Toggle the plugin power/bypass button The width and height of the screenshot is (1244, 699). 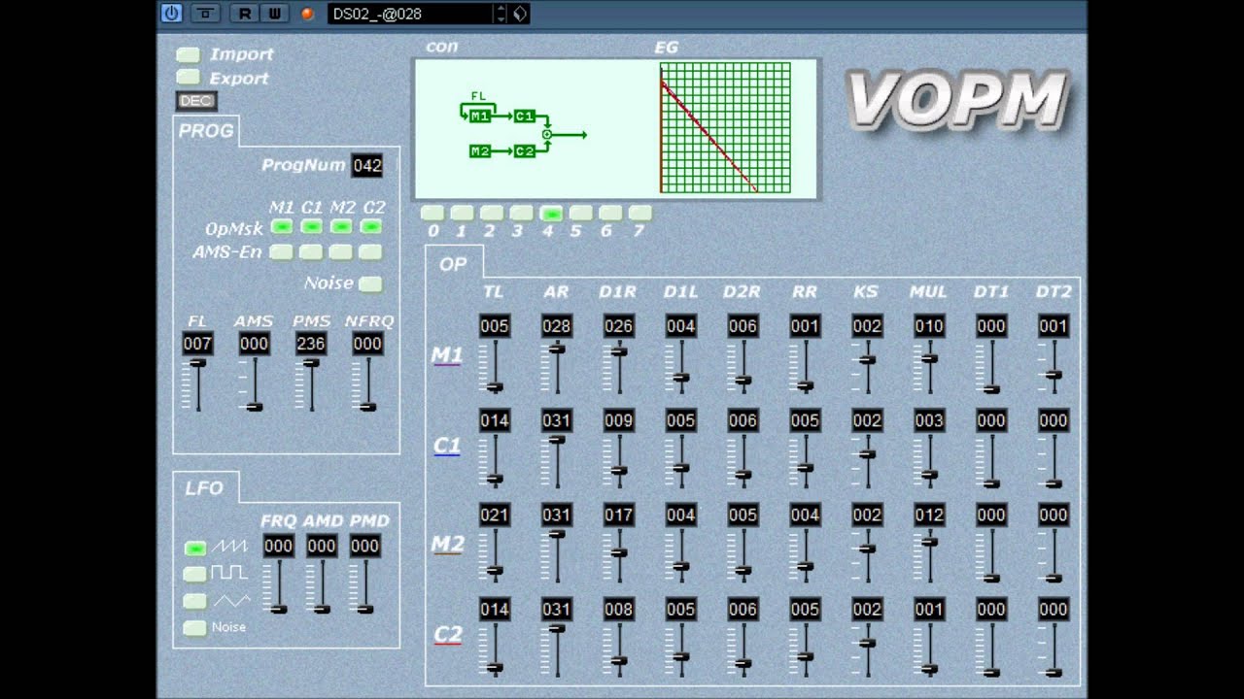pyautogui.click(x=171, y=13)
